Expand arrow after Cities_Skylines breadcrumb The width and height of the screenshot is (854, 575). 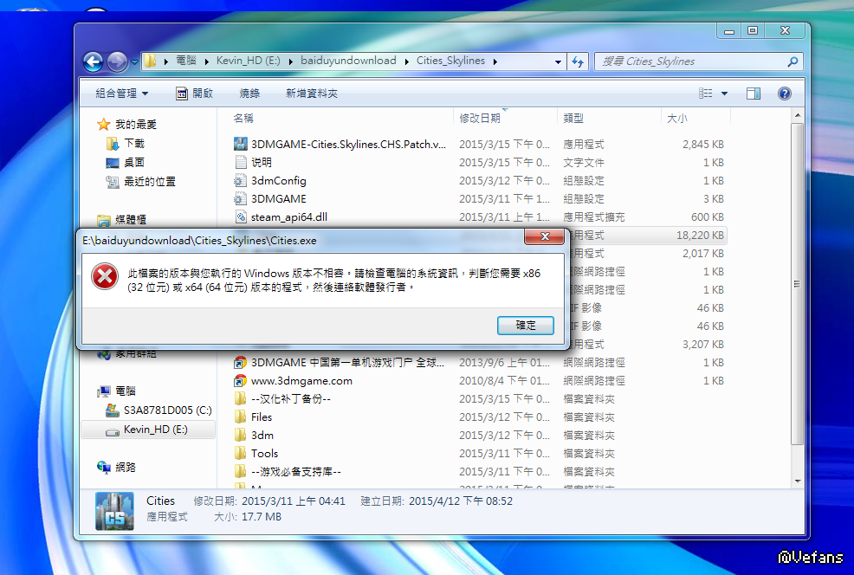click(x=495, y=61)
